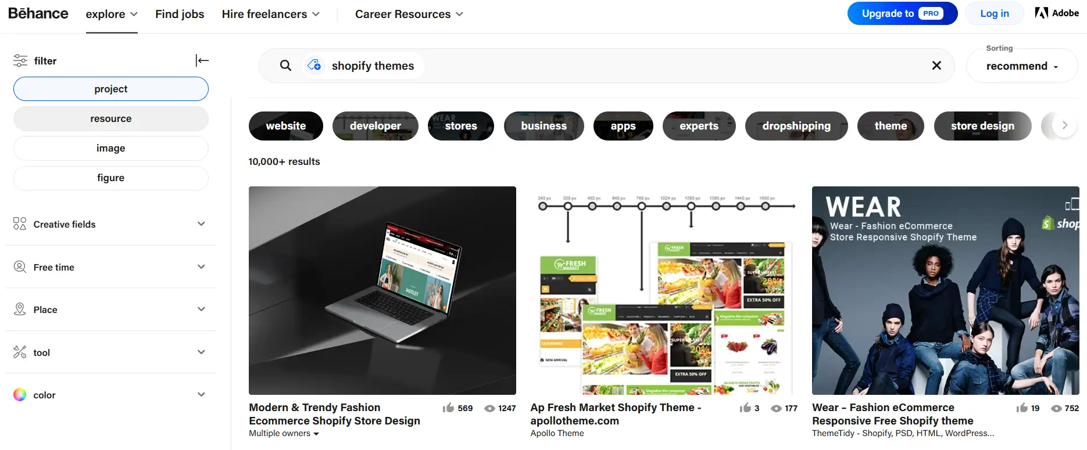The height and width of the screenshot is (450, 1087).
Task: Open the Hire freelancers dropdown
Action: tap(271, 14)
